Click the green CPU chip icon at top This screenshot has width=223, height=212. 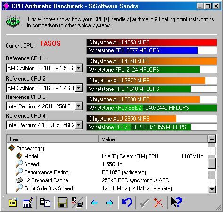point(13,22)
